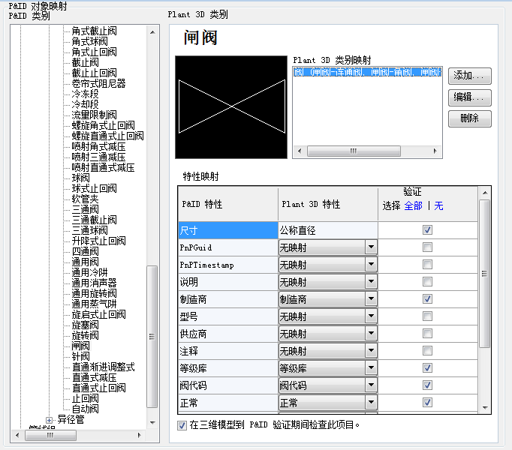Open the 说明 mapping dropdown
Screen dimensions: 512x450
coord(371,282)
